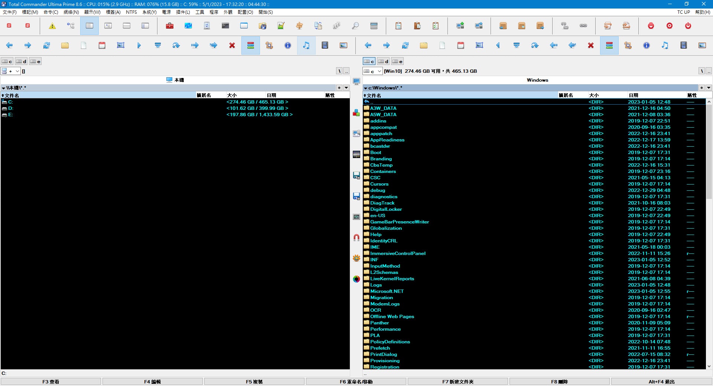
Task: Open the NTFS menu
Action: [x=131, y=12]
